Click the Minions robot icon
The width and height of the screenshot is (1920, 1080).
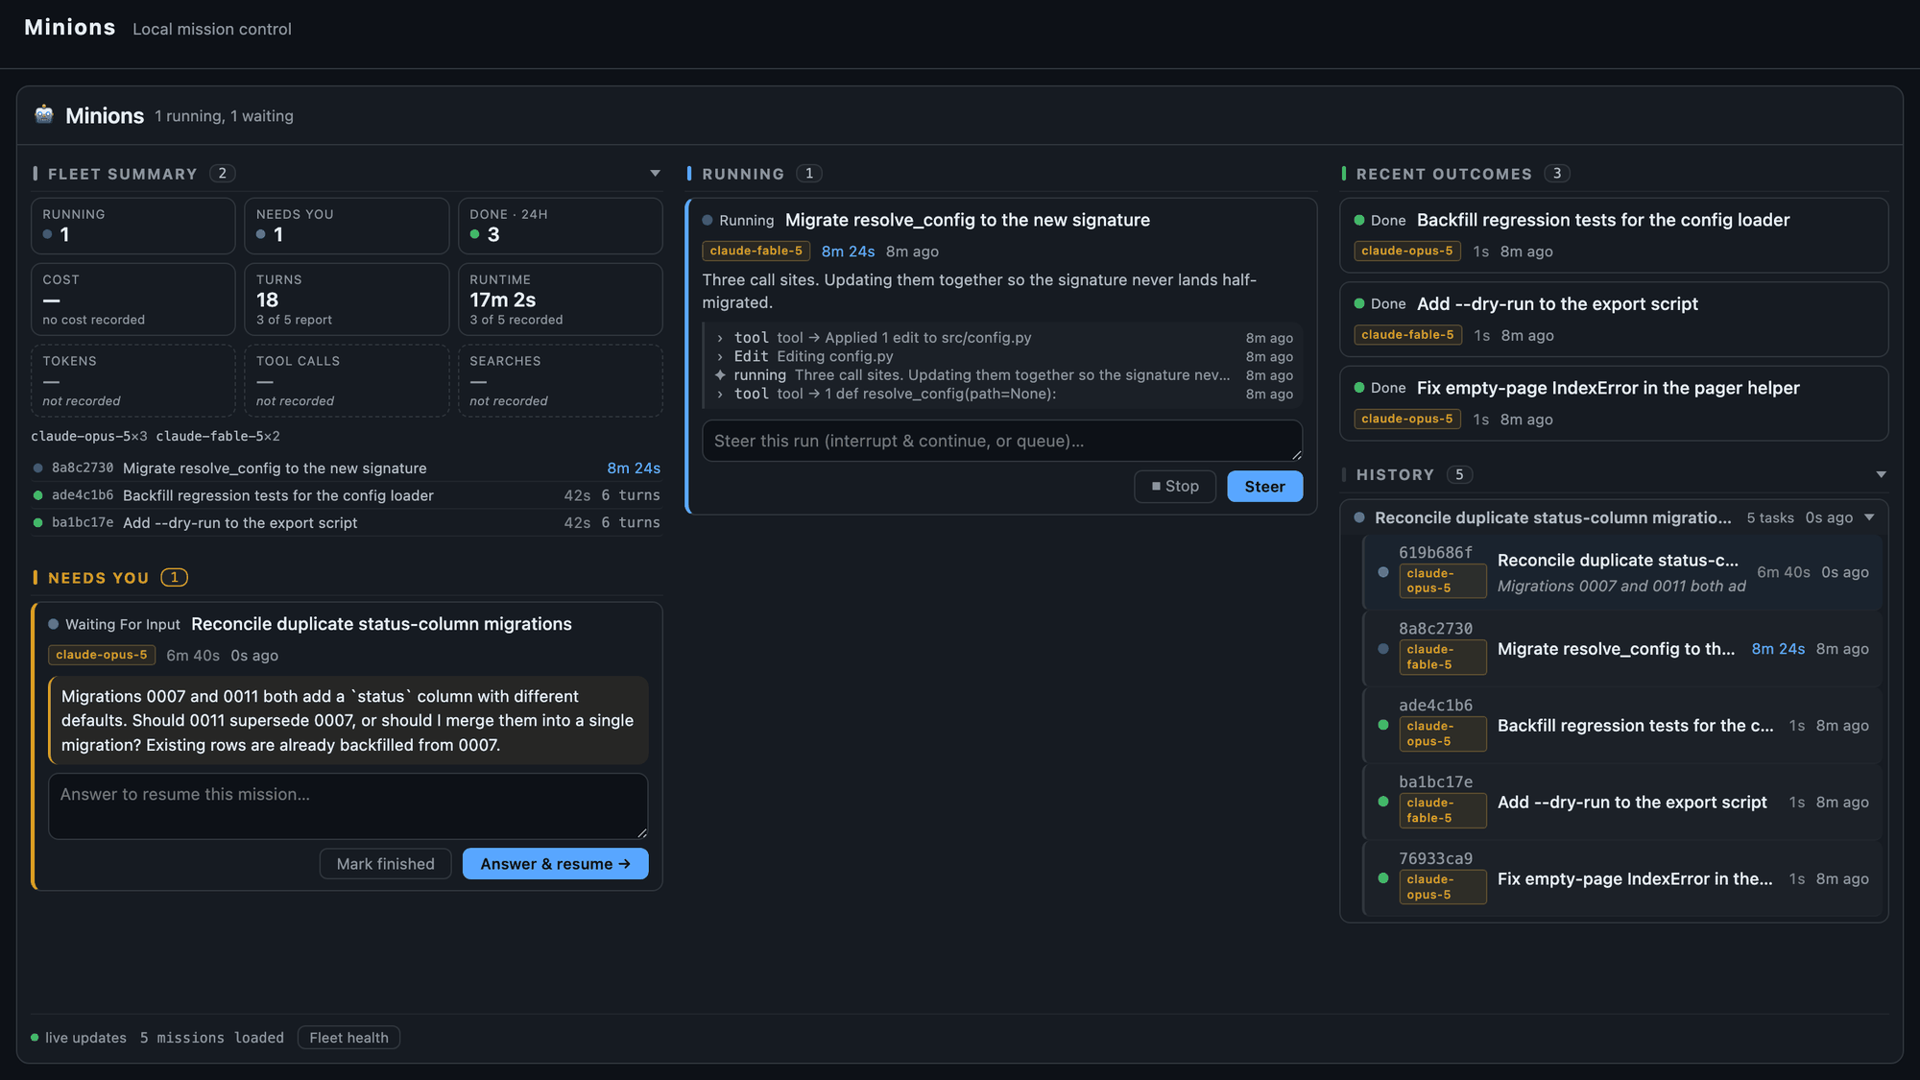point(44,114)
